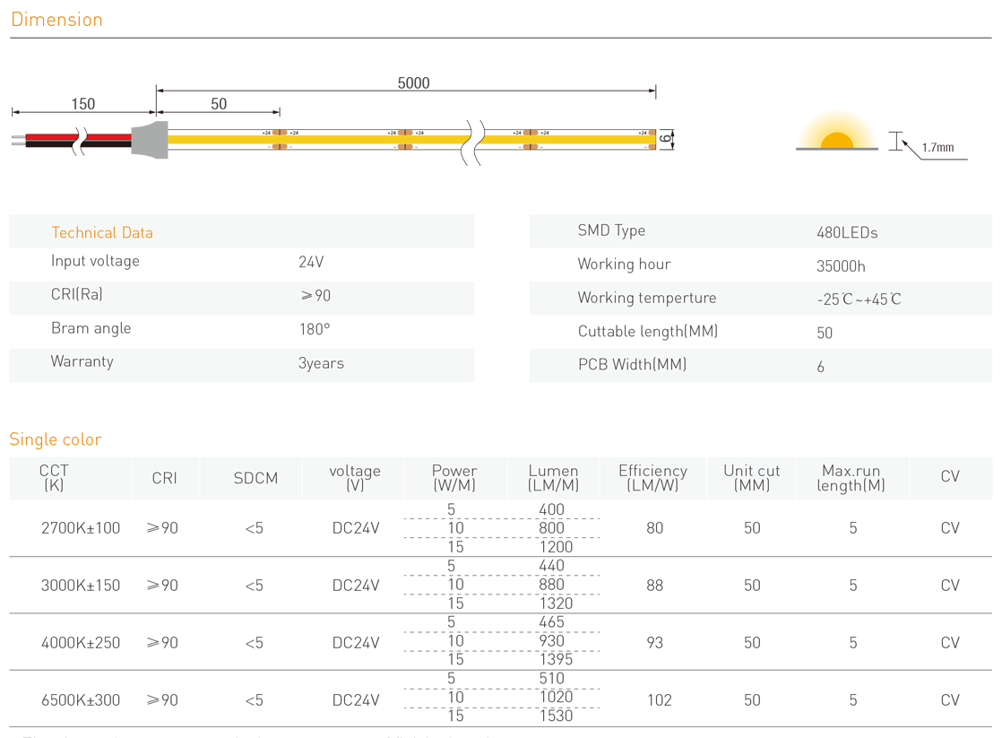Select the Dimension section heading
Screen dimensions: 1002x738
[x=56, y=20]
